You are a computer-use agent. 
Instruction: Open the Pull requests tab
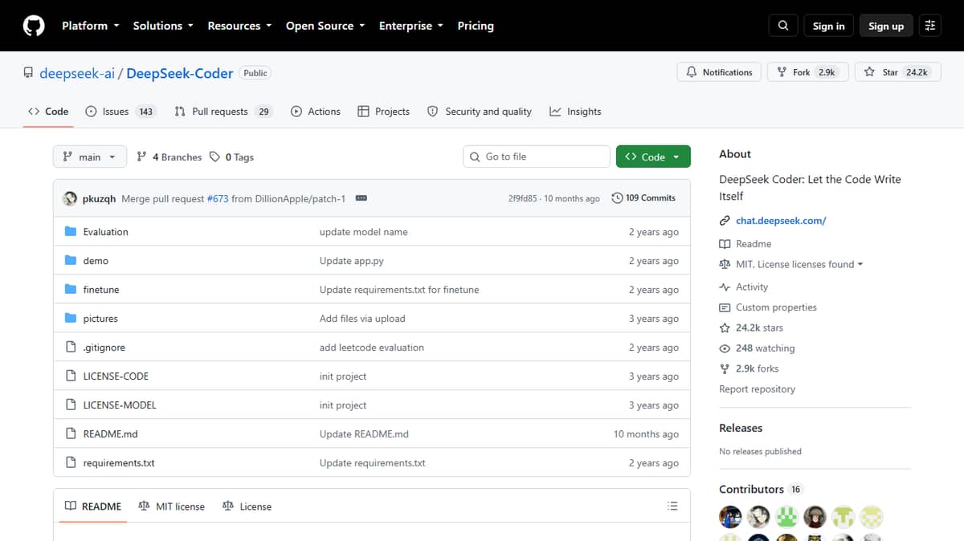[223, 112]
